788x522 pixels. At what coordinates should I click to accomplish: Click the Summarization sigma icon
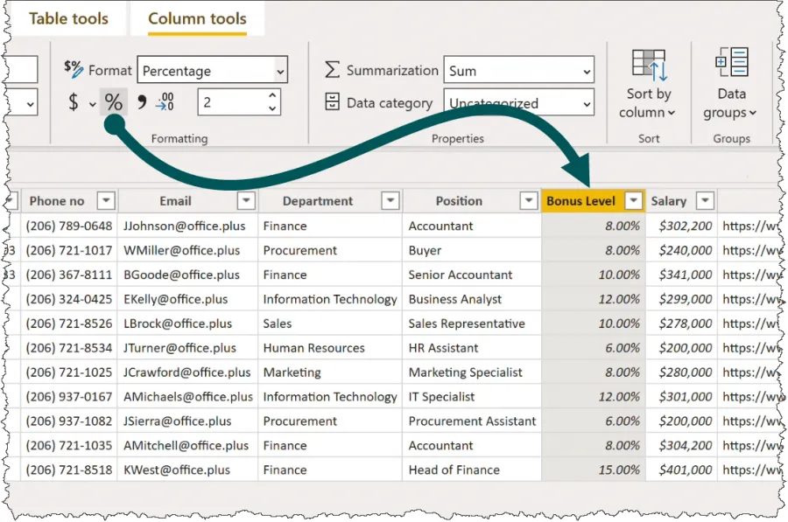[332, 70]
